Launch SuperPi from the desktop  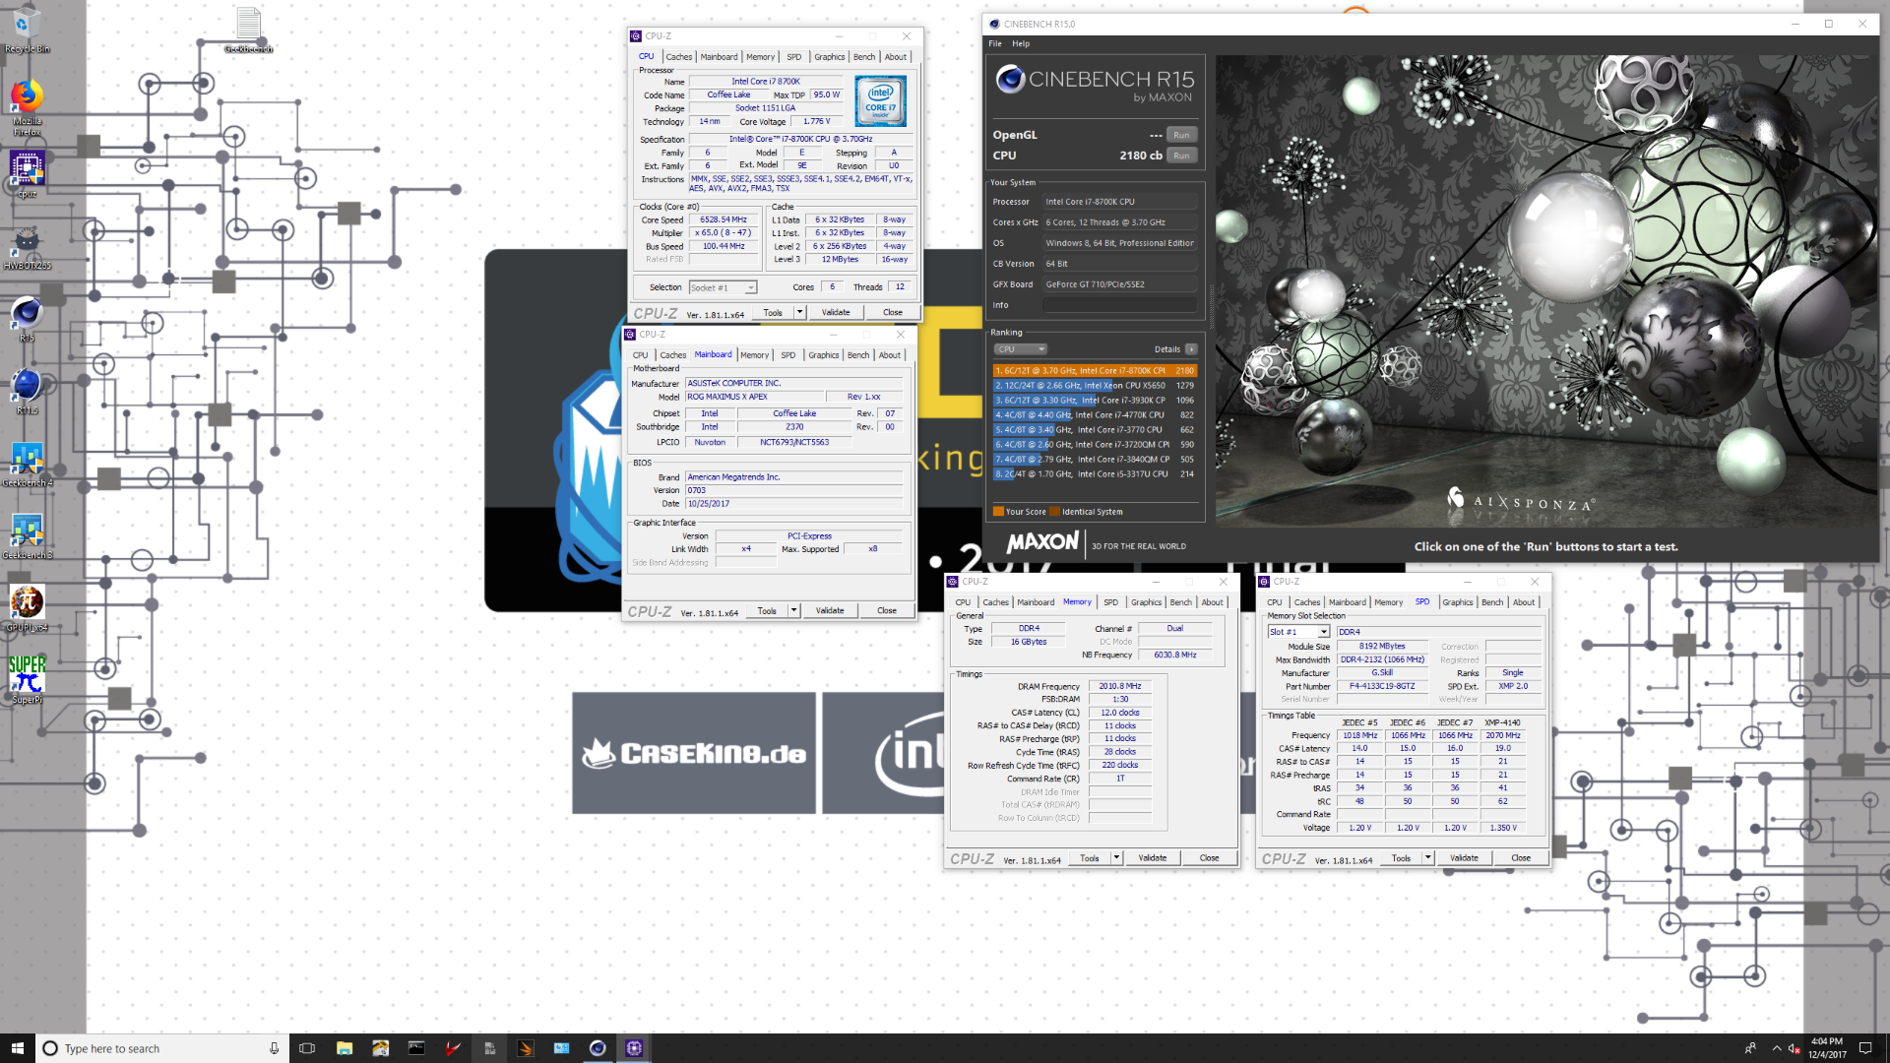(x=27, y=680)
